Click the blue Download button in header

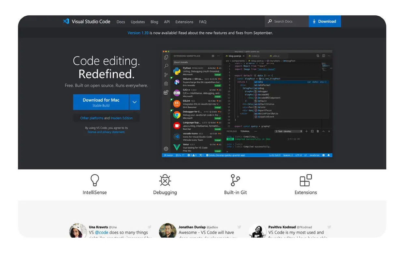[x=325, y=21]
